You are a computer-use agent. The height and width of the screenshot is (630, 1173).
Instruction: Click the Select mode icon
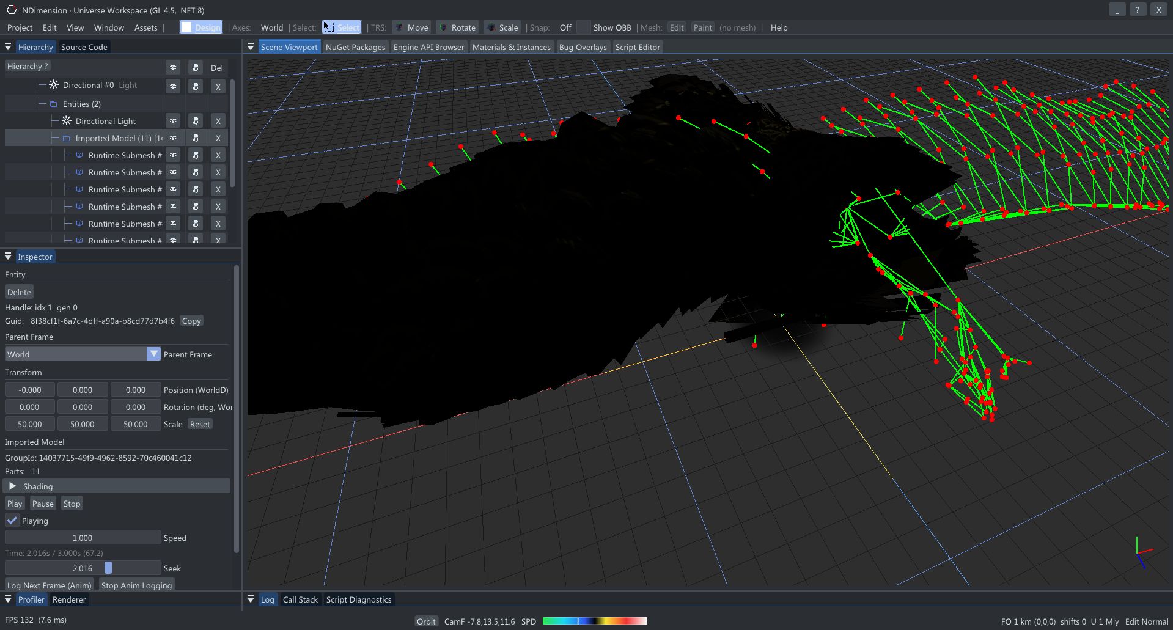pyautogui.click(x=329, y=27)
